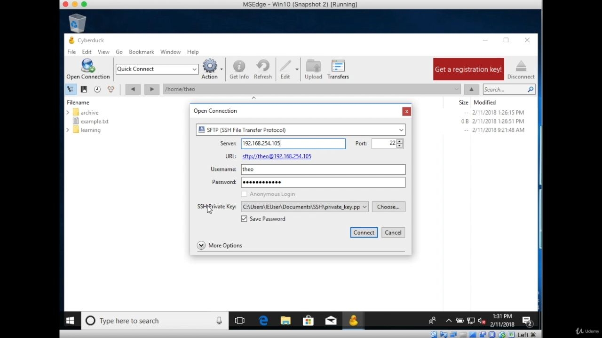Show connection history with the clock icon
Screen dimensions: 602x338
tap(97, 89)
